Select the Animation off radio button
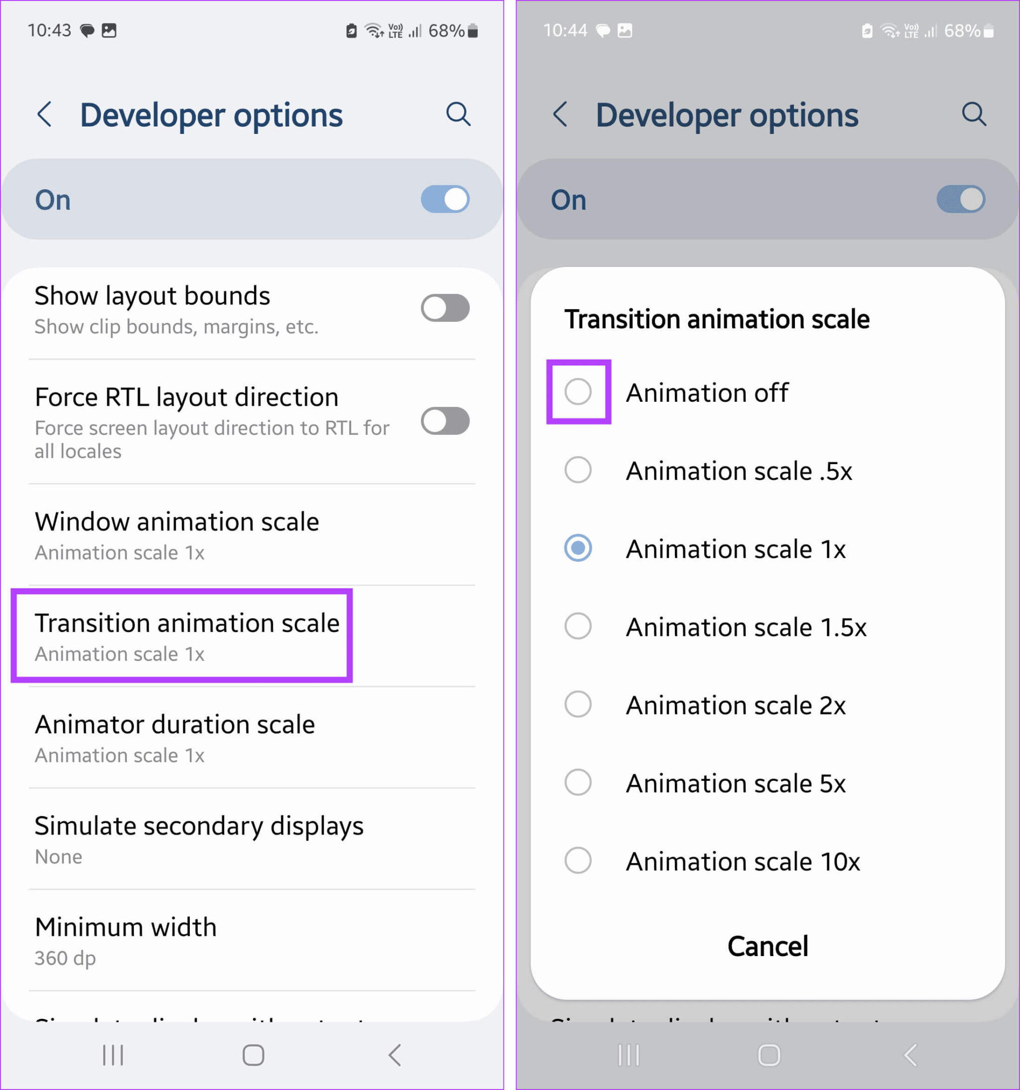This screenshot has height=1090, width=1020. click(x=578, y=392)
